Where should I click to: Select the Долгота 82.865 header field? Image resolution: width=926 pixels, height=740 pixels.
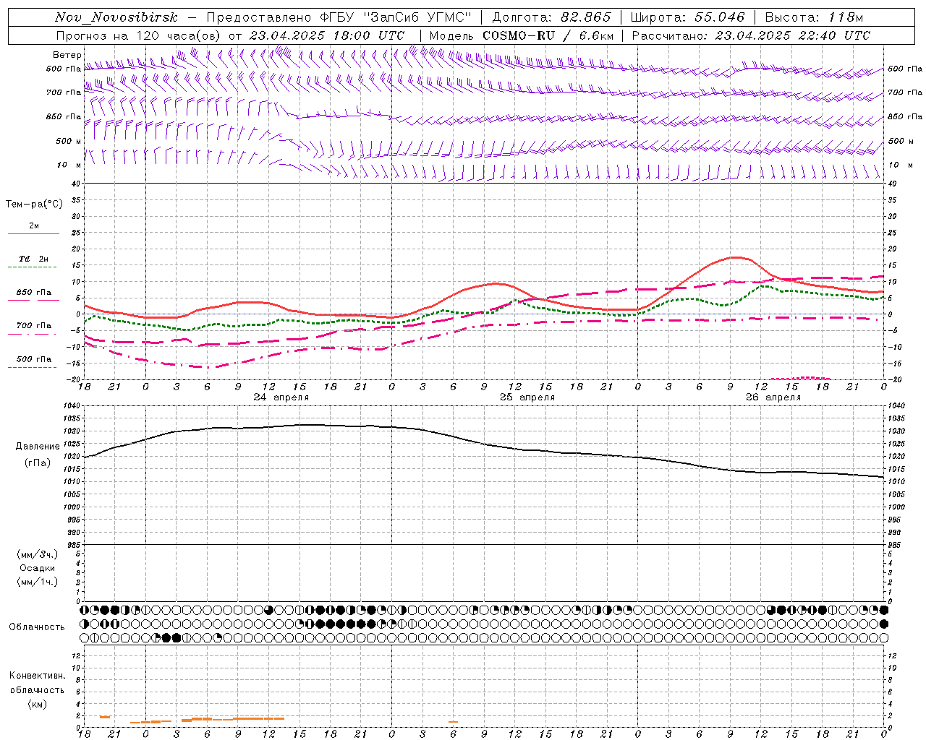coord(551,17)
